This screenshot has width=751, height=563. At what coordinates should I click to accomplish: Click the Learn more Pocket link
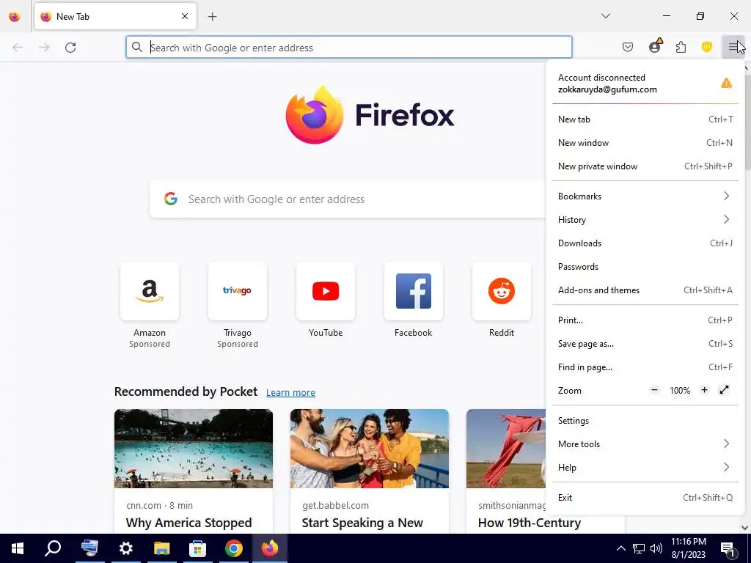coord(290,393)
